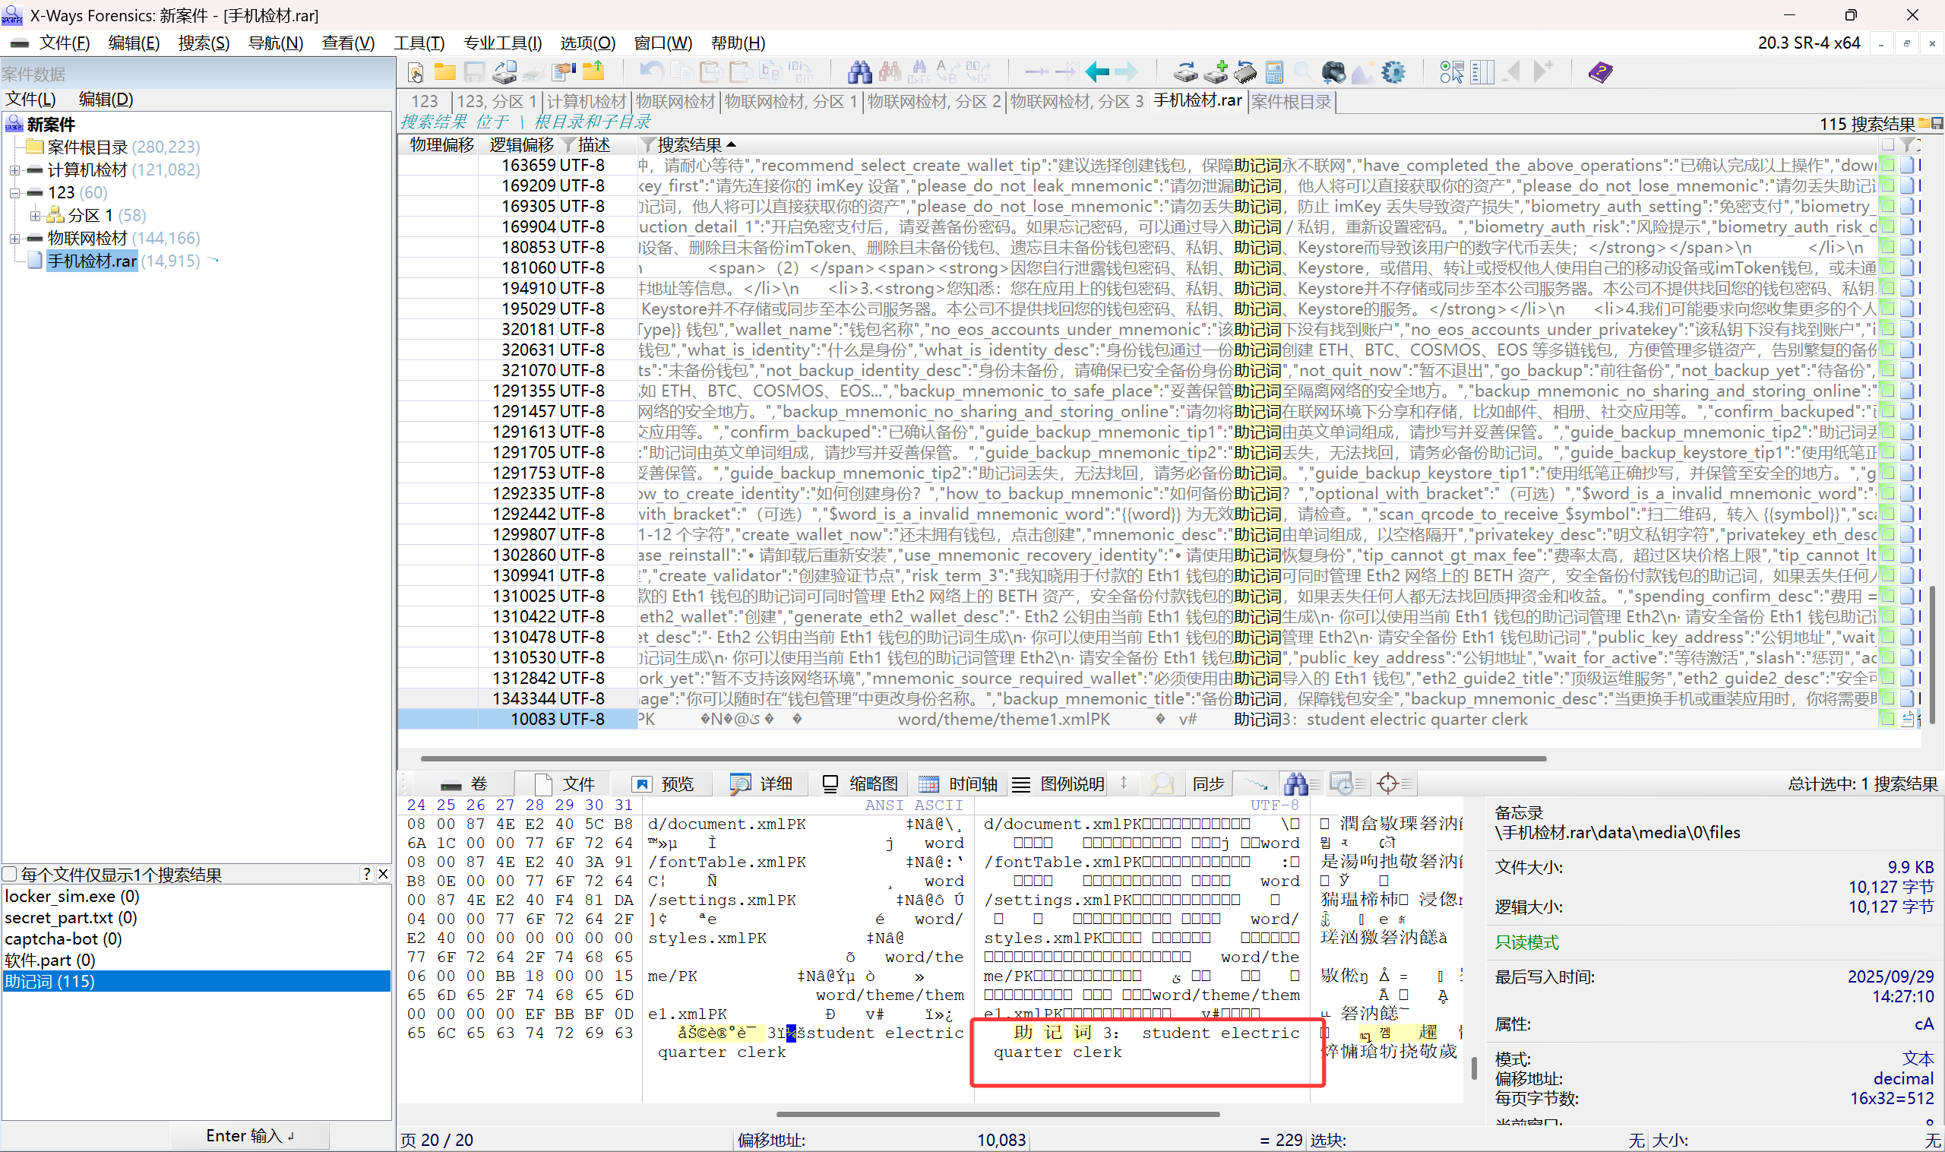Open the 专业工具 menu

[502, 43]
